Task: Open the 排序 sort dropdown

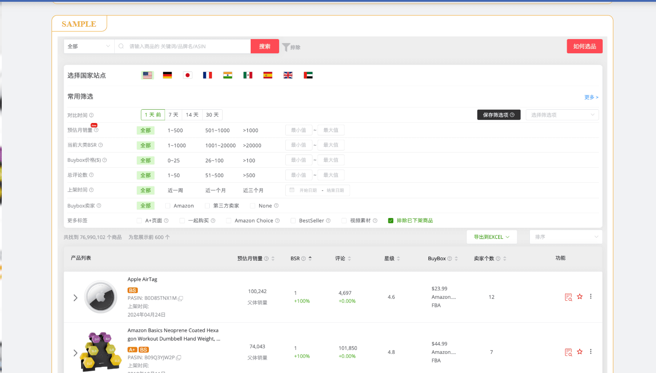Action: point(566,237)
